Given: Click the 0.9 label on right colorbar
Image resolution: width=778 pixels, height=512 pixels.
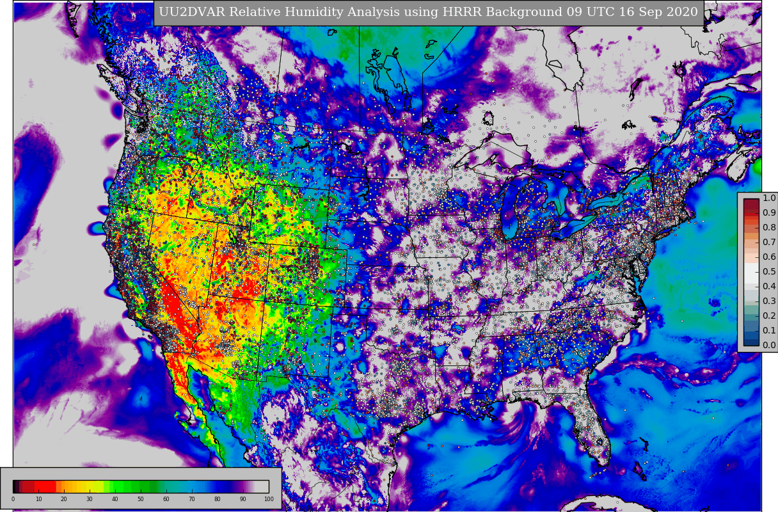Looking at the screenshot, I should (x=769, y=212).
